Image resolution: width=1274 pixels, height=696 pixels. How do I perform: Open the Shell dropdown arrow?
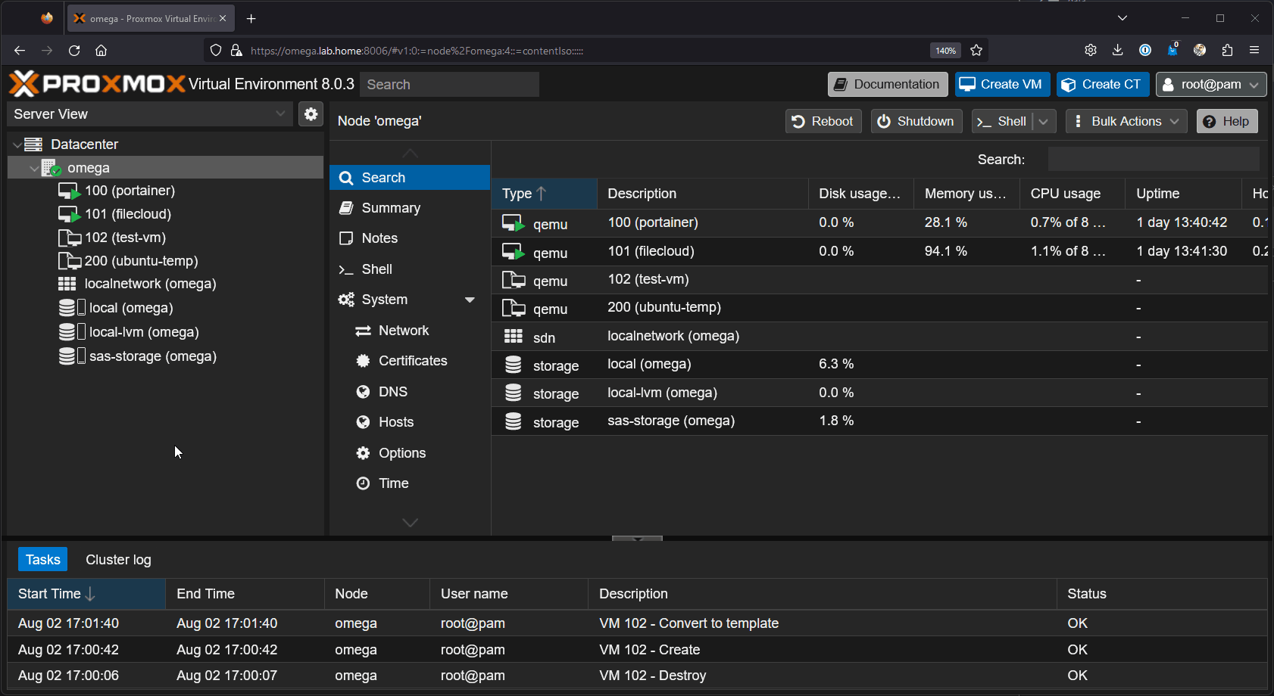coord(1044,121)
